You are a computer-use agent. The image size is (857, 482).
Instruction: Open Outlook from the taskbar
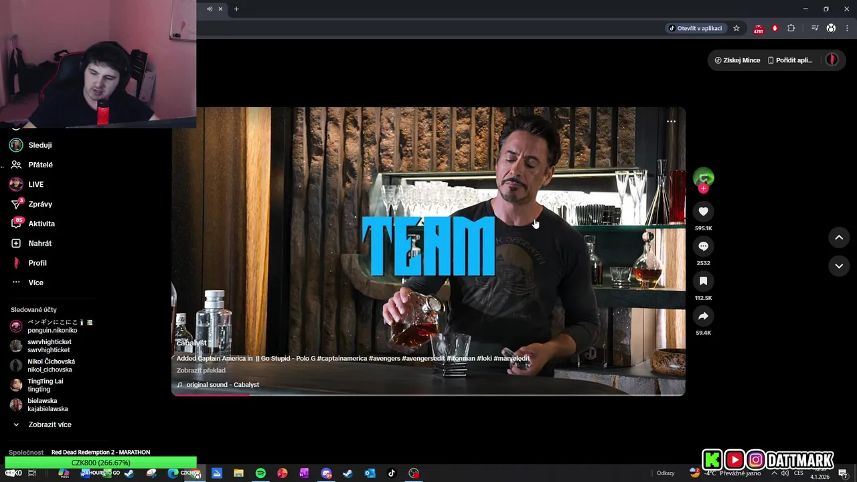pyautogui.click(x=370, y=473)
